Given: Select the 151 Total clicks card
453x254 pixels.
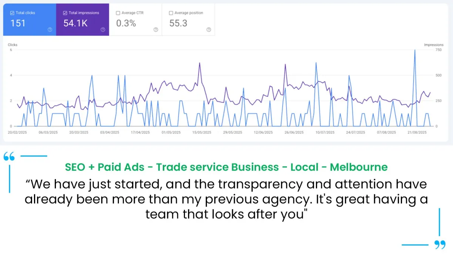Looking at the screenshot, I should coord(30,20).
